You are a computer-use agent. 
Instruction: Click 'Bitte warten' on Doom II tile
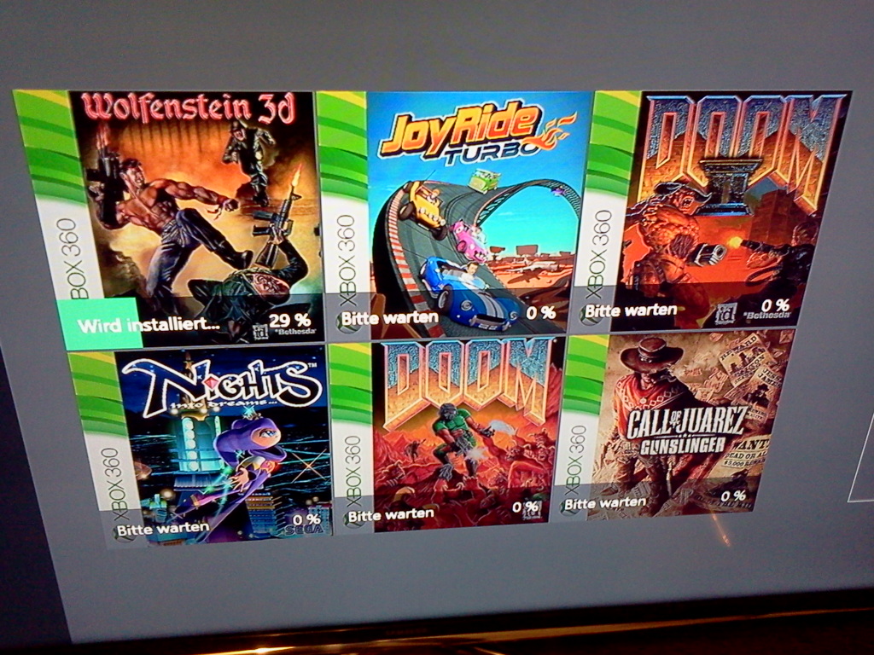pyautogui.click(x=631, y=310)
